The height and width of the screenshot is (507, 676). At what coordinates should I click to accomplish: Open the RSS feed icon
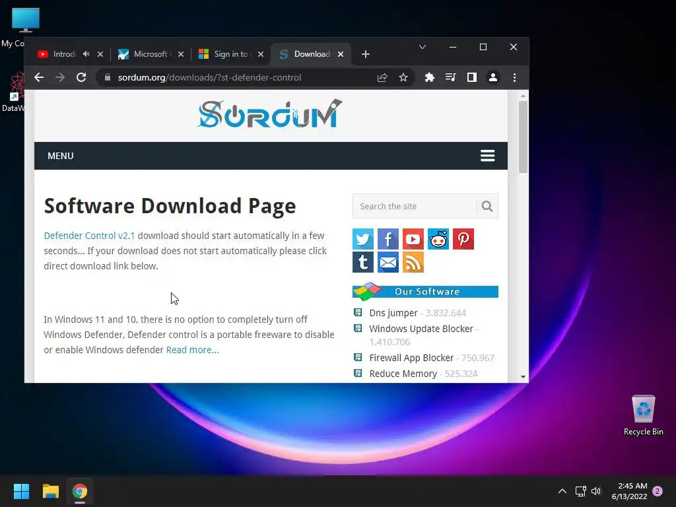[x=413, y=262]
